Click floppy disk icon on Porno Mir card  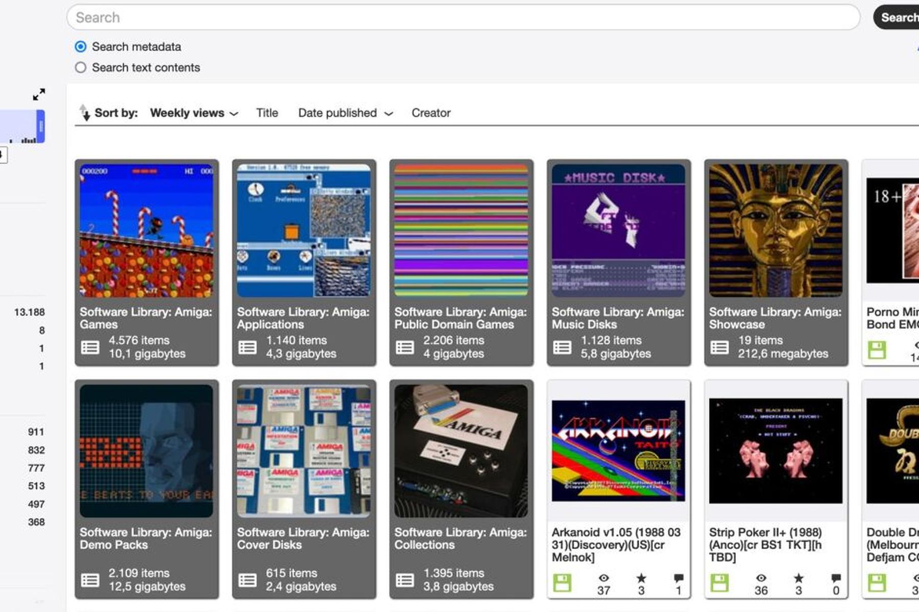click(x=877, y=350)
